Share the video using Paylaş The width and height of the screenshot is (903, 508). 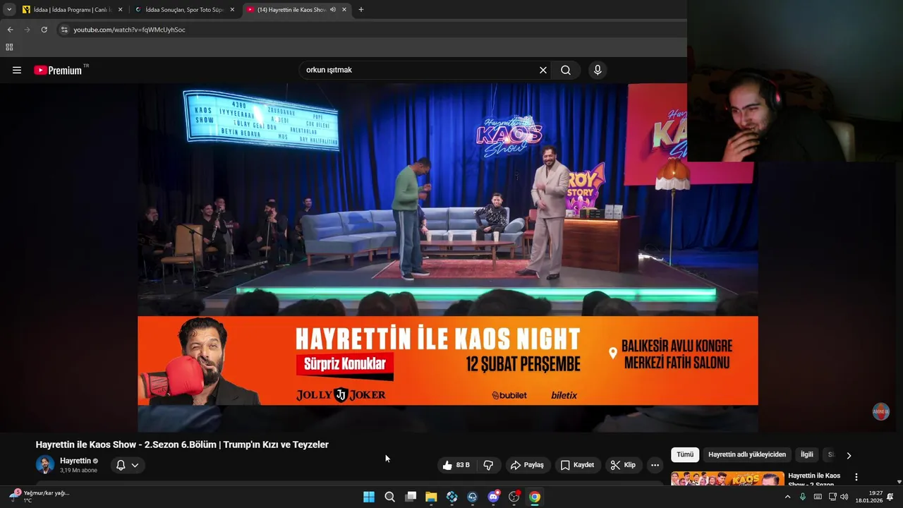coord(527,465)
